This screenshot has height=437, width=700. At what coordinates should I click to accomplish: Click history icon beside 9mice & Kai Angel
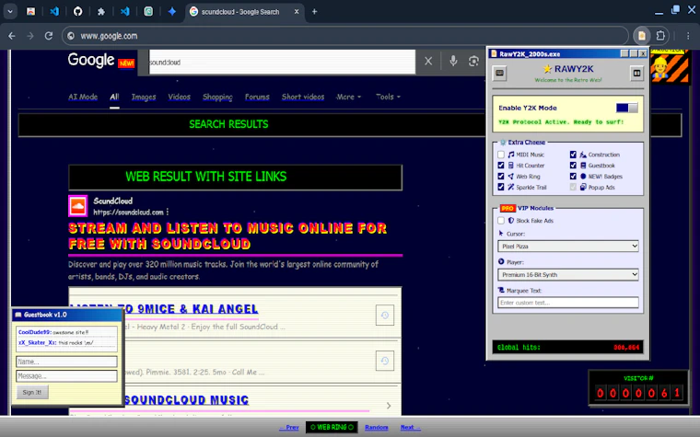click(x=385, y=316)
